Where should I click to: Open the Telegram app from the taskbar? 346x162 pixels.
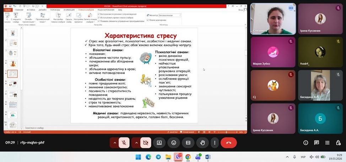(x=158, y=157)
